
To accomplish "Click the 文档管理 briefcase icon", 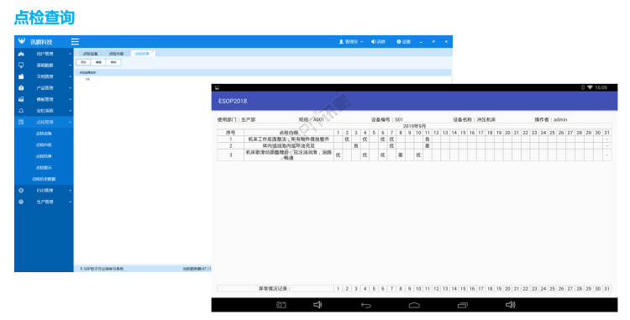I will [x=21, y=76].
